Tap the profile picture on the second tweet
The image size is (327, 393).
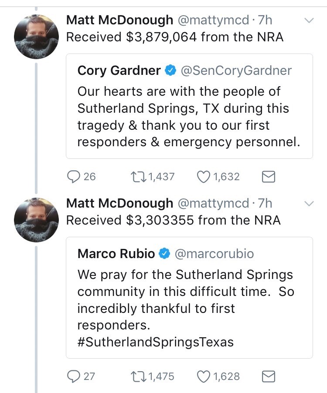pyautogui.click(x=37, y=219)
